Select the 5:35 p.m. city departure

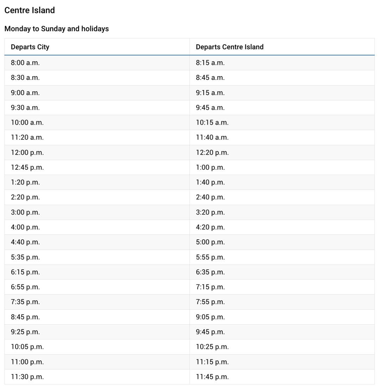click(x=25, y=257)
